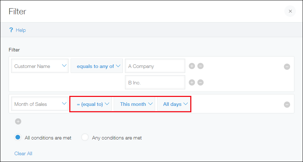The image size is (303, 162).
Task: Expand the = (equal to) operator dropdown
Action: [91, 104]
